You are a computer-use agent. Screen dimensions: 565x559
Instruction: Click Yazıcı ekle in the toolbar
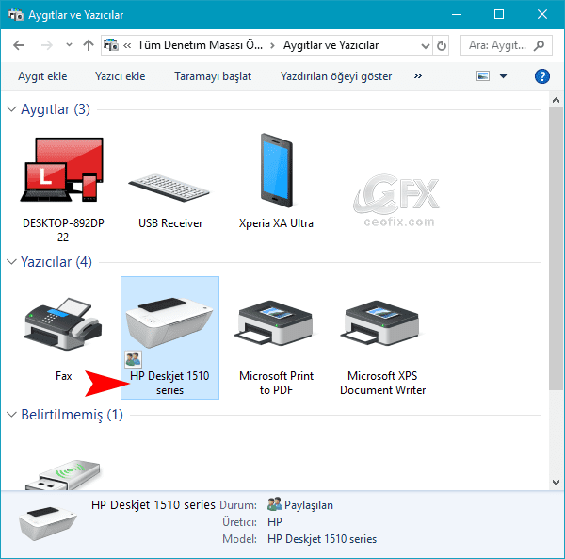(120, 76)
